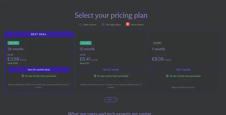Click the 56% OFF discount badge

pyautogui.click(x=13, y=43)
